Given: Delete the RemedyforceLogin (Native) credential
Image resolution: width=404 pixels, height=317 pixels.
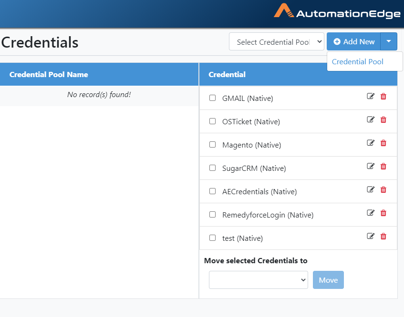Looking at the screenshot, I should tap(383, 213).
